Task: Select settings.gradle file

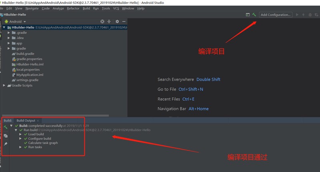Action: pyautogui.click(x=27, y=80)
